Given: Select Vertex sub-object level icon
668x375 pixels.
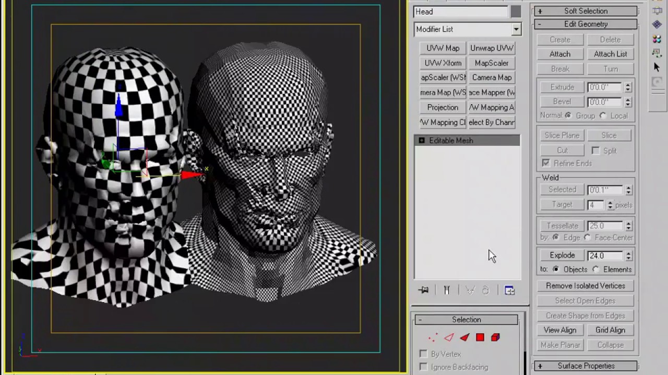Looking at the screenshot, I should (x=433, y=337).
